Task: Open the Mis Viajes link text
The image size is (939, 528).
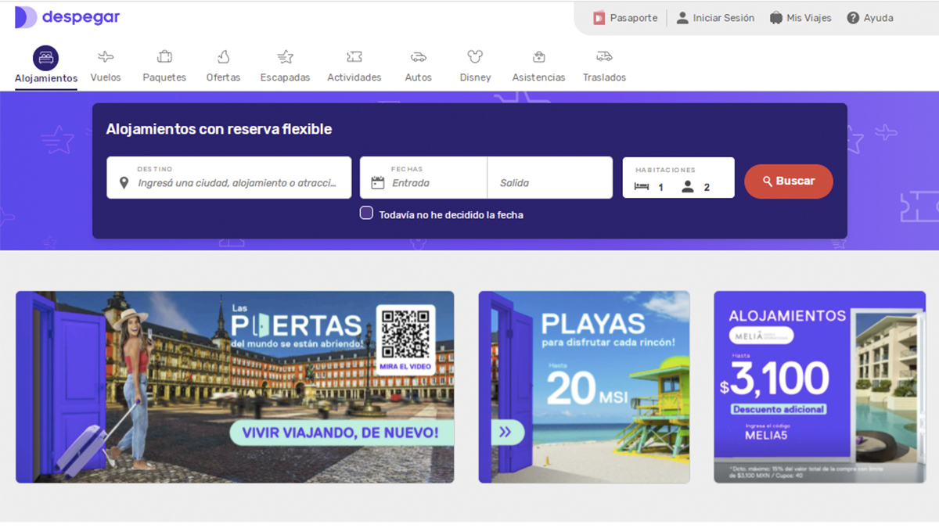Action: (809, 18)
